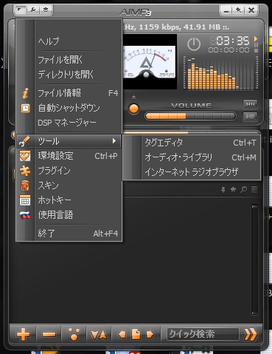Click the クイック検索 quick search field

(203, 334)
